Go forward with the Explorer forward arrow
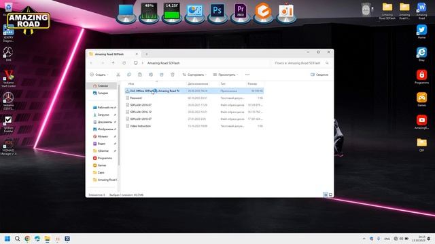Screen dimensions: 435x244 click(x=103, y=63)
